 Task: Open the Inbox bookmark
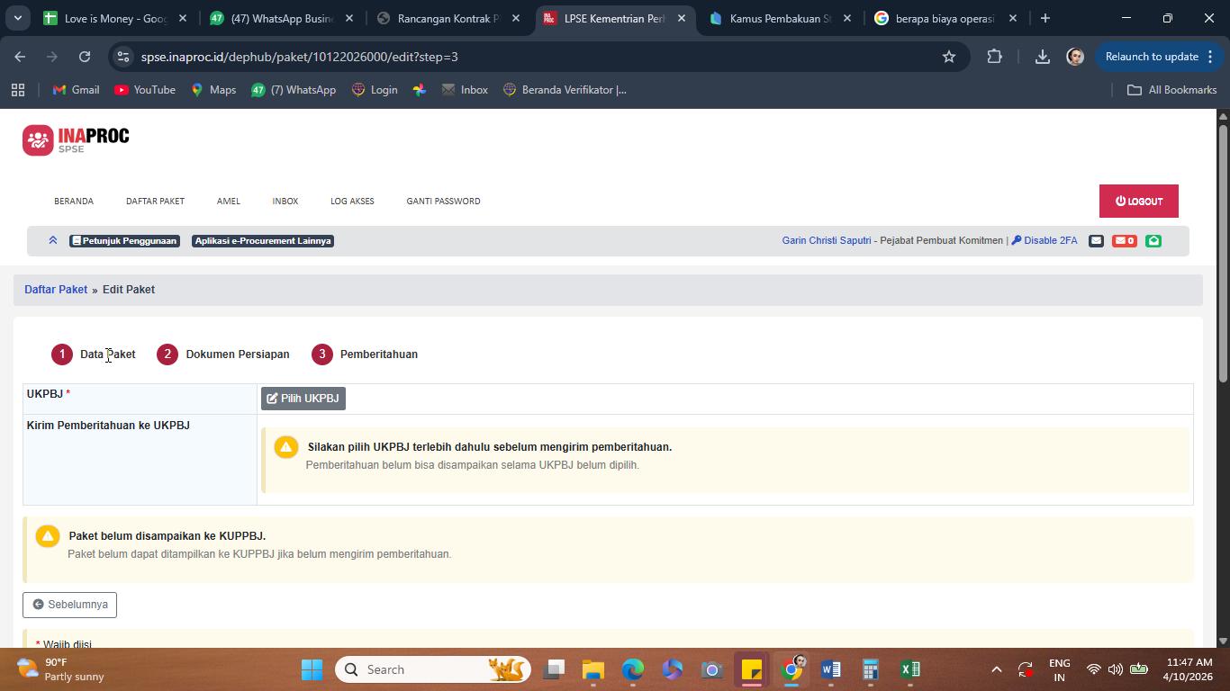point(465,90)
